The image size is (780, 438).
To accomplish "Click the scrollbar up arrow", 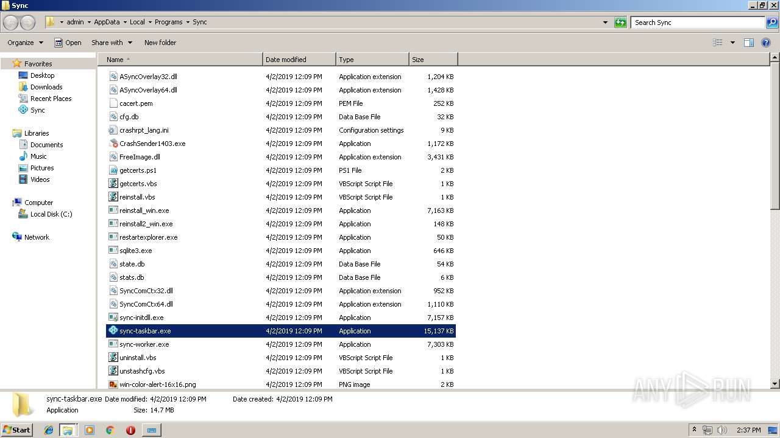I will (x=775, y=58).
